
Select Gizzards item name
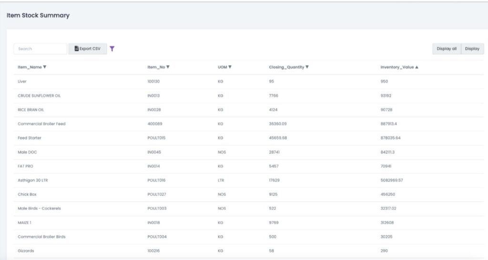tap(26, 250)
